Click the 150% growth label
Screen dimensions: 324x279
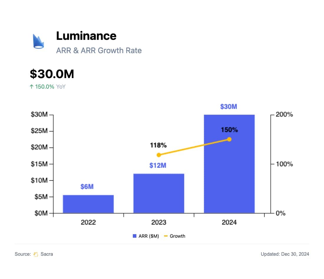click(x=229, y=130)
